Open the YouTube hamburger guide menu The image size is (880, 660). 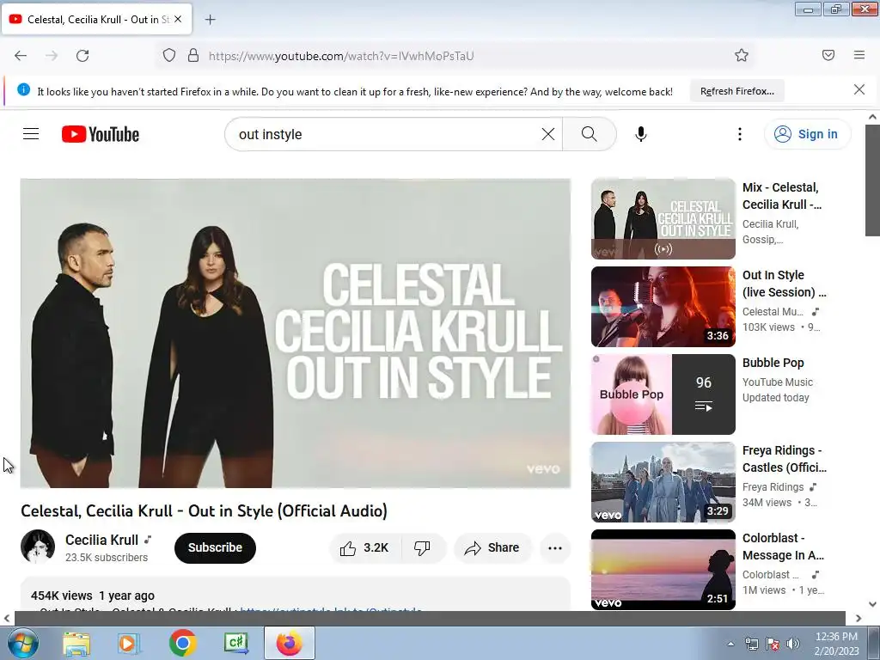click(x=31, y=134)
